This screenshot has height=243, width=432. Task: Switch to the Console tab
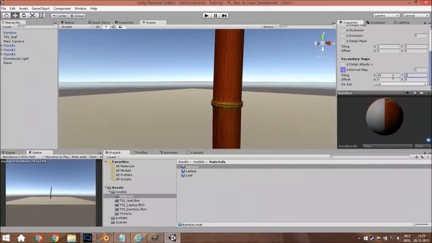pos(195,153)
